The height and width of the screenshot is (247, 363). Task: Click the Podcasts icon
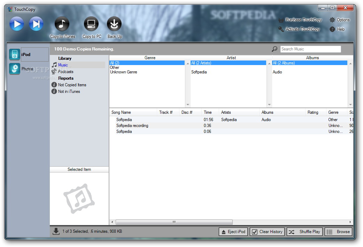pos(54,71)
